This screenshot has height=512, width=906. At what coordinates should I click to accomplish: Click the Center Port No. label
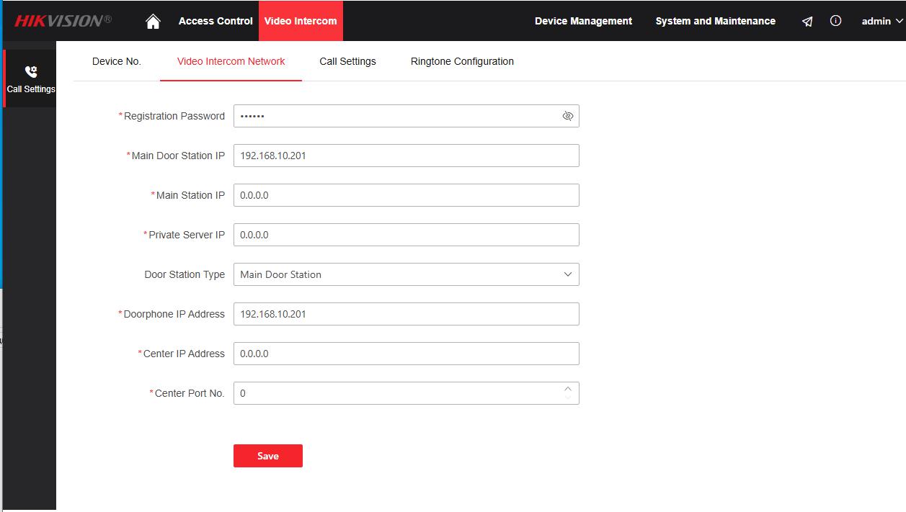tap(190, 393)
